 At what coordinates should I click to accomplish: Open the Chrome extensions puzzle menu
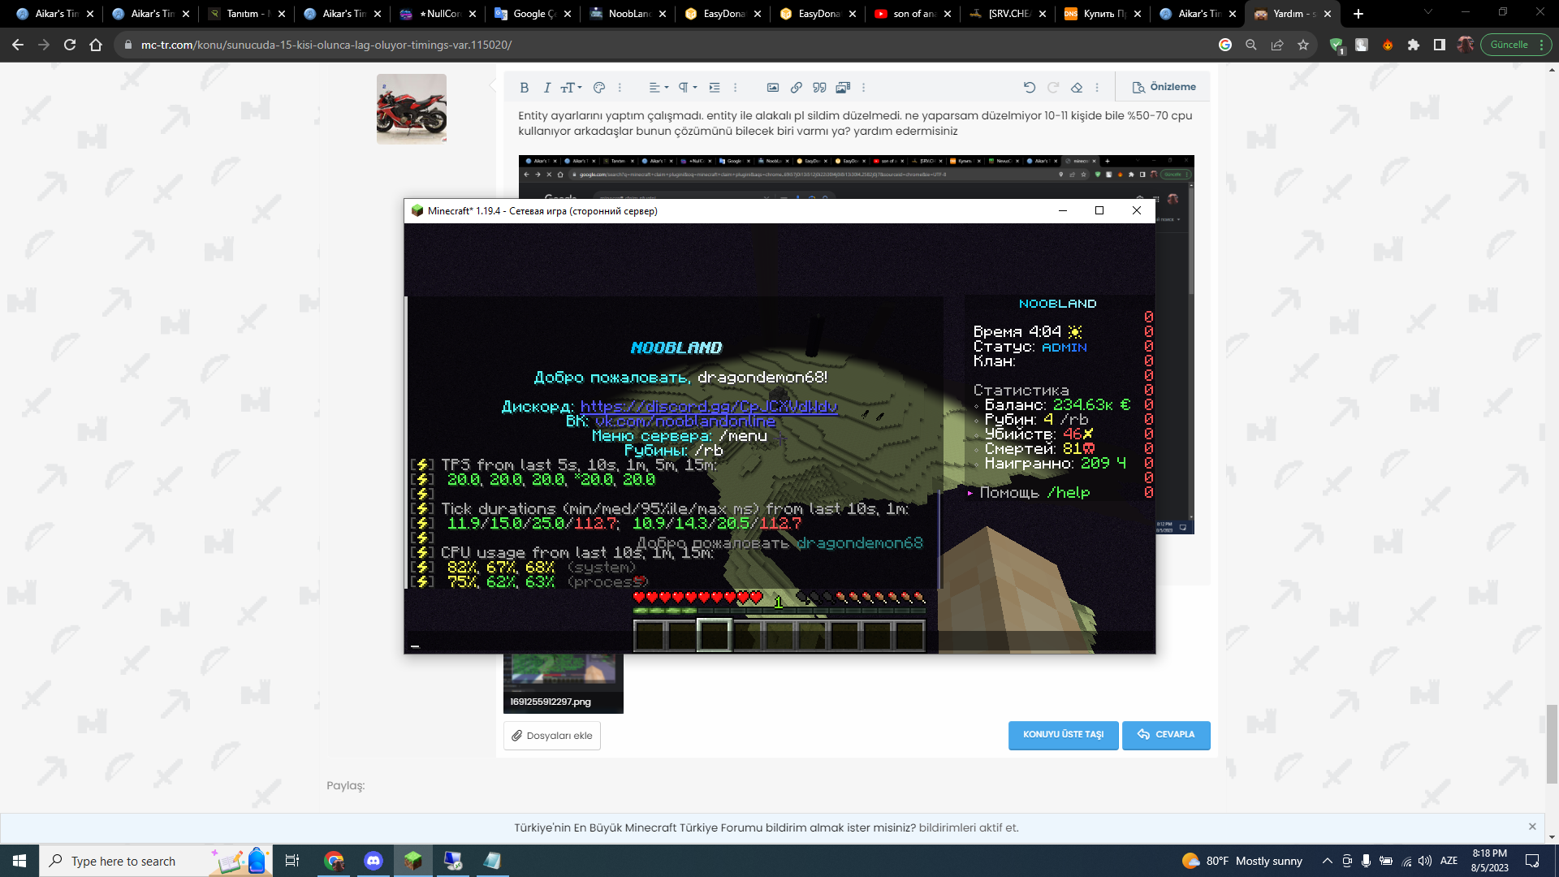point(1414,45)
